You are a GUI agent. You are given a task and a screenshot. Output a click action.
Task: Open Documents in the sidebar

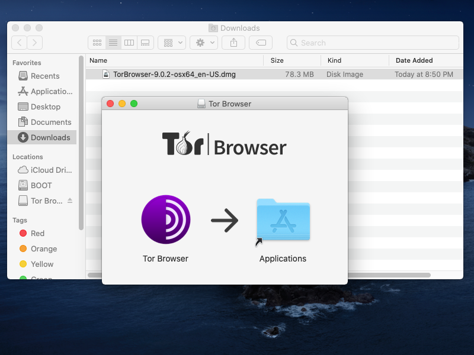[x=51, y=122]
